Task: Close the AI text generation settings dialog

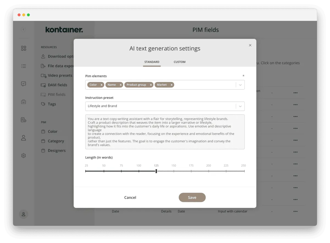Action: [x=250, y=45]
